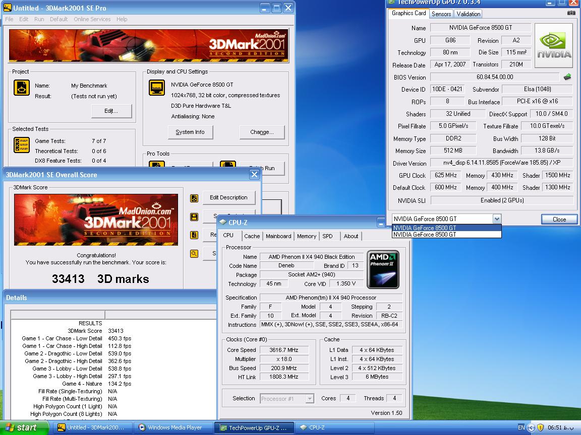Click the icon beside Edit Description button
The image size is (581, 435).
[x=194, y=198]
